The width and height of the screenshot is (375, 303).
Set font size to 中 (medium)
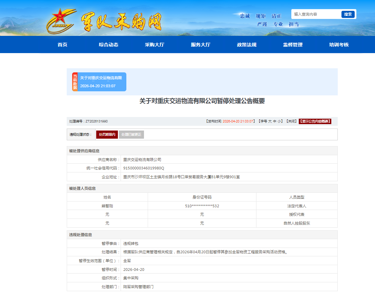pyautogui.click(x=275, y=121)
